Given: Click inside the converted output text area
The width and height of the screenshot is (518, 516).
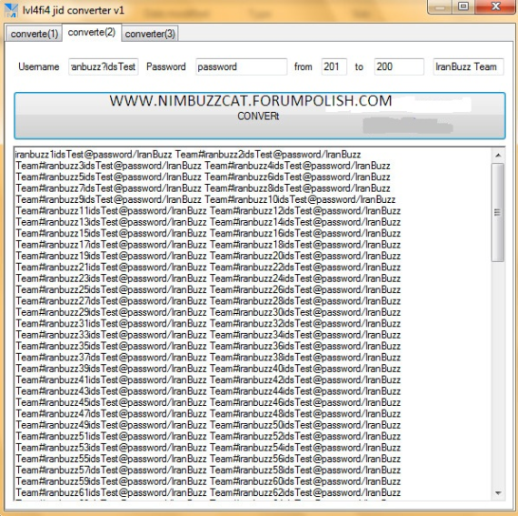Looking at the screenshot, I should pyautogui.click(x=253, y=324).
